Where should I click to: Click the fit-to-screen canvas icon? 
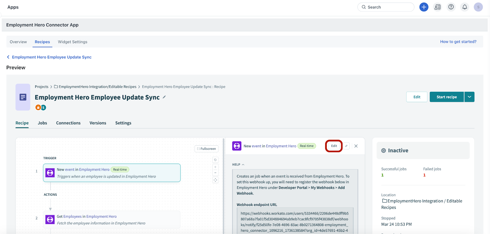point(215,180)
